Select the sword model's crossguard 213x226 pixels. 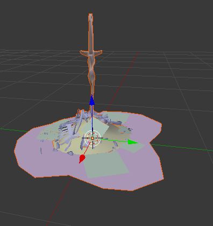(91, 53)
